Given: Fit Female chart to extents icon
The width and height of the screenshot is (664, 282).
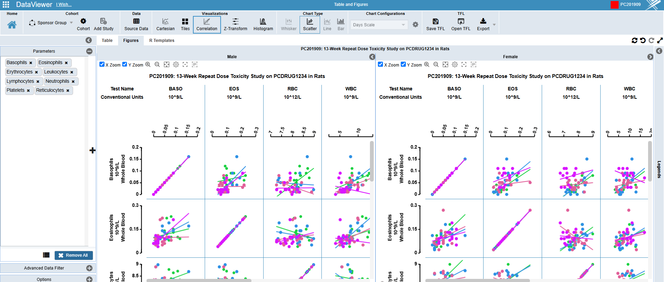Looking at the screenshot, I should (x=445, y=64).
